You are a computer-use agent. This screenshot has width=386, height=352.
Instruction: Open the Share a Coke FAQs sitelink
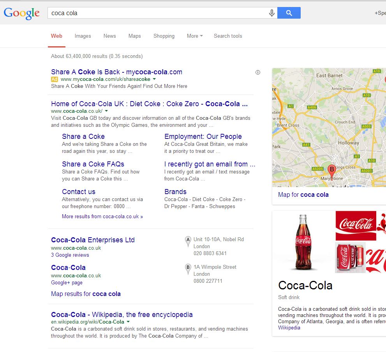click(x=93, y=164)
